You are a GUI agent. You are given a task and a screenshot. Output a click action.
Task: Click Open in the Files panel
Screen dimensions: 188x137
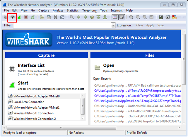click(x=109, y=65)
